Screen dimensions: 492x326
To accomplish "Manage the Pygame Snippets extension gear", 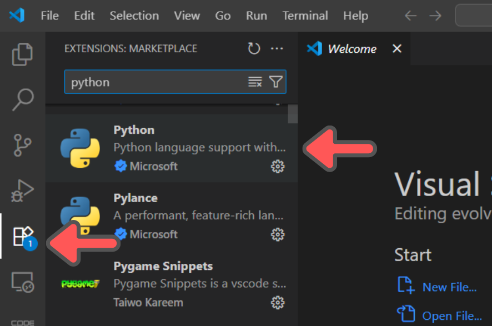I will pos(278,303).
